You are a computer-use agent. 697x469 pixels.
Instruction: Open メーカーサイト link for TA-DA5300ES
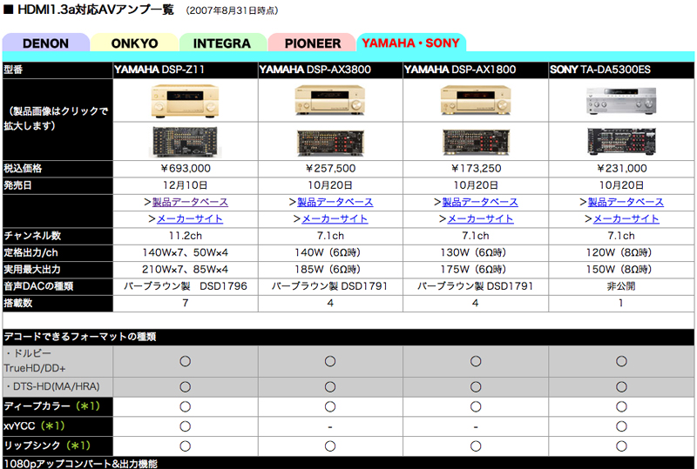click(626, 219)
